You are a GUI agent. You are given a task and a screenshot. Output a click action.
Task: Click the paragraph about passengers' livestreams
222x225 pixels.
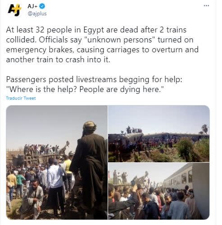coord(94,84)
